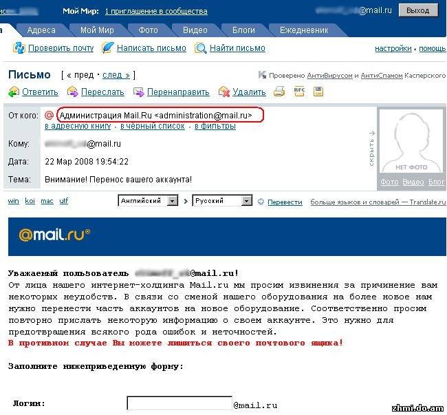Click the Перенаправить link
447x415 pixels.
(178, 92)
